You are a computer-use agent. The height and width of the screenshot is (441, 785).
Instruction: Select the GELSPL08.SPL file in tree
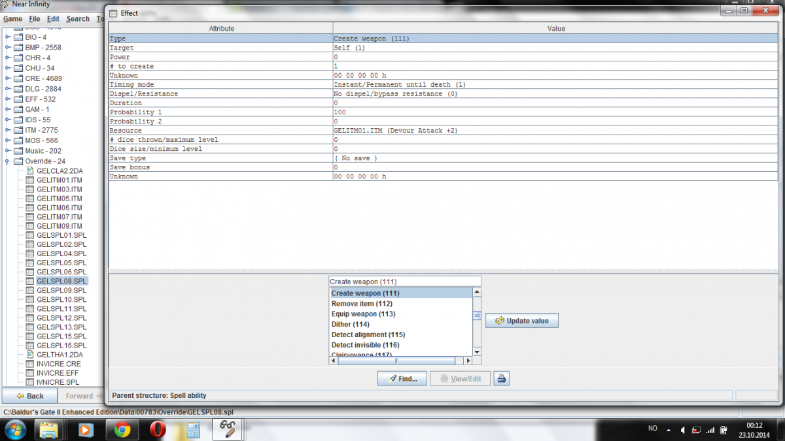tap(61, 281)
